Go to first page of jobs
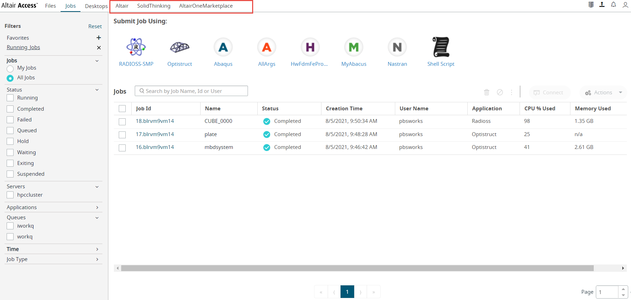631x300 pixels. (321, 292)
